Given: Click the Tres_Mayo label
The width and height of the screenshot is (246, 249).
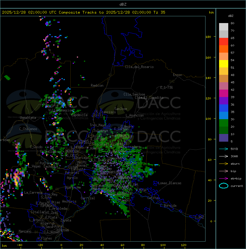Looking at the screenshot, I should (98, 125).
